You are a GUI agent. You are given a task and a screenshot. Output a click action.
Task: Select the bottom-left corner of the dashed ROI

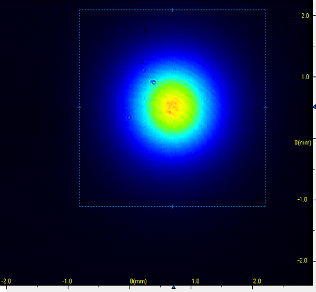(x=80, y=206)
